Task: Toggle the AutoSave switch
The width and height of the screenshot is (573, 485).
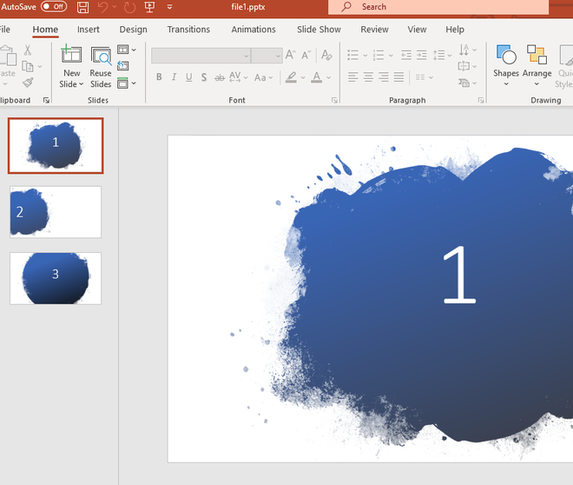Action: (x=54, y=7)
